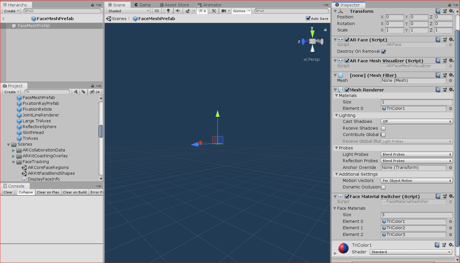Toggle hidden packages visibility counter showing 24

pos(94,92)
